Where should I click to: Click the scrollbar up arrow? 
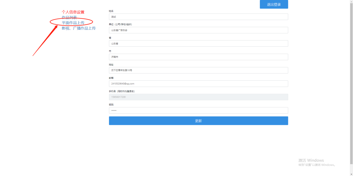point(351,1)
